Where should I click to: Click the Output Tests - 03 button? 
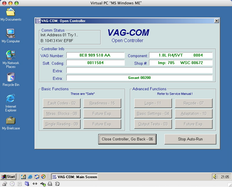pos(153,124)
